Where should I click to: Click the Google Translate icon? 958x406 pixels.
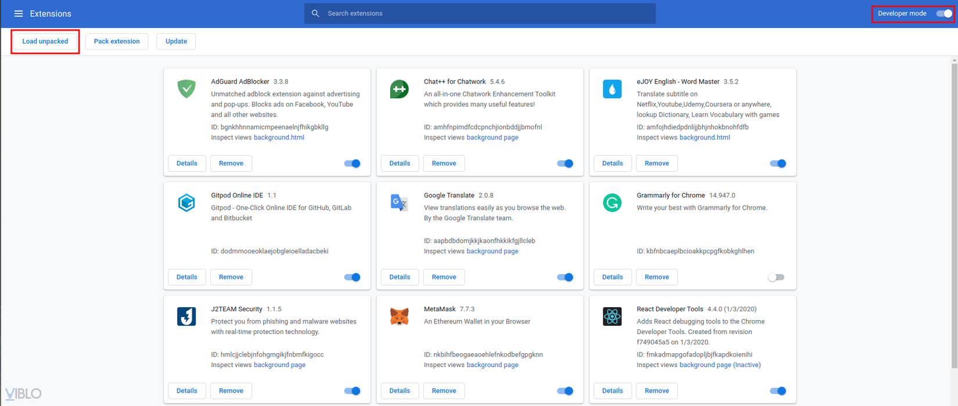pos(399,203)
